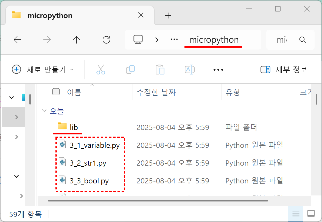Go back with the left arrow

(x=18, y=40)
